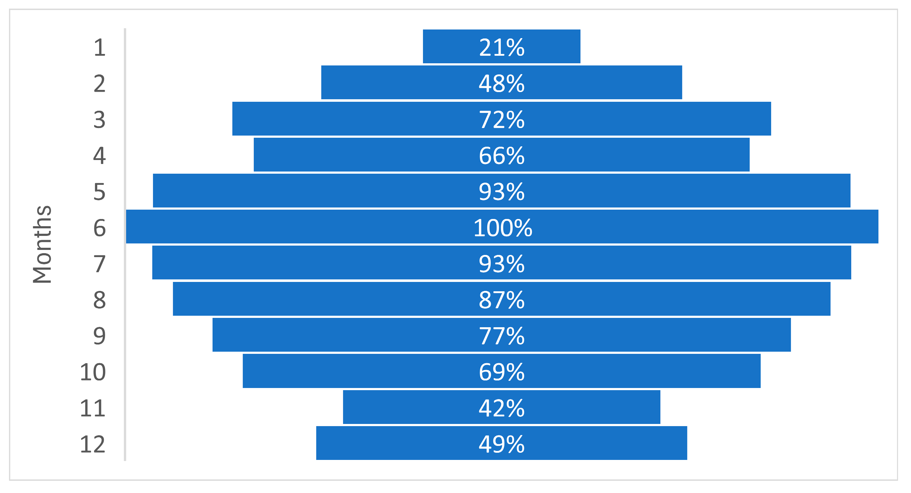Select axis label for month 12
This screenshot has height=493, width=911.
[x=93, y=444]
